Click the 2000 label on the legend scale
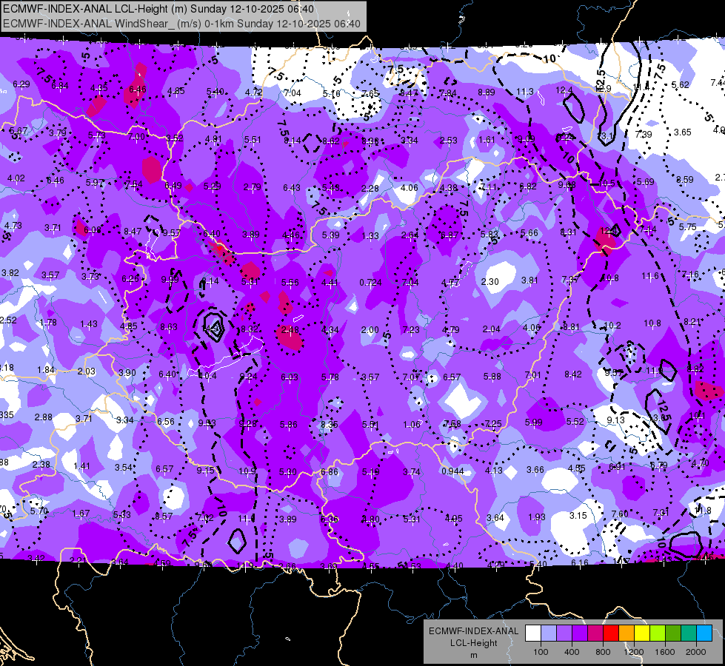 click(696, 652)
